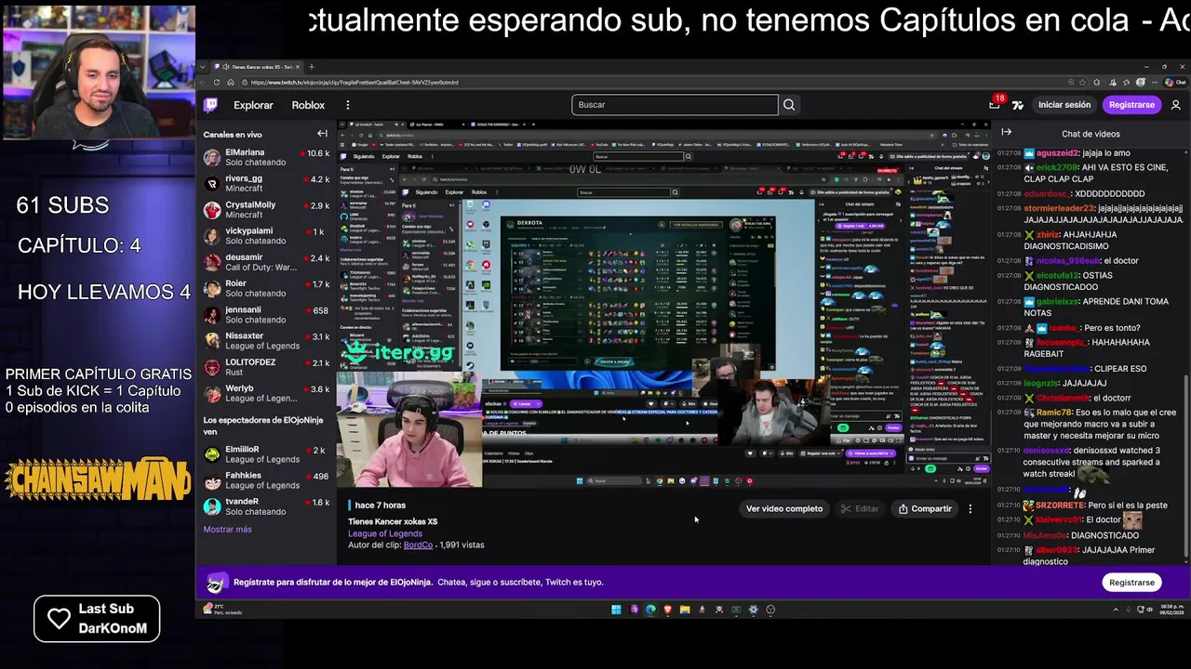
Task: Open the Roier channel avatar
Action: pos(212,288)
